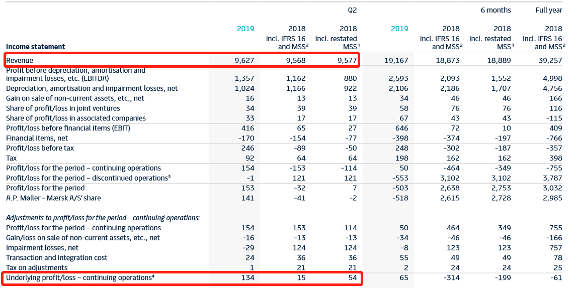Select associated companies value -115 for full year

click(554, 118)
